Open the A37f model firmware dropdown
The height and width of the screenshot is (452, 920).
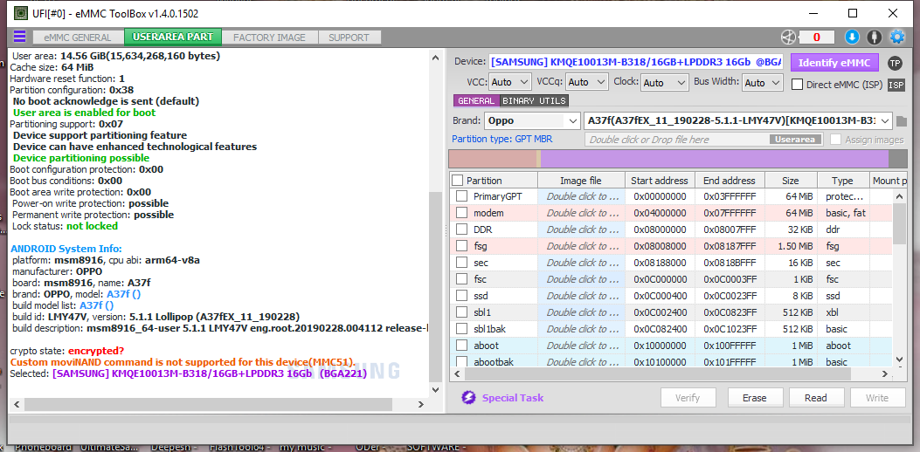click(738, 121)
